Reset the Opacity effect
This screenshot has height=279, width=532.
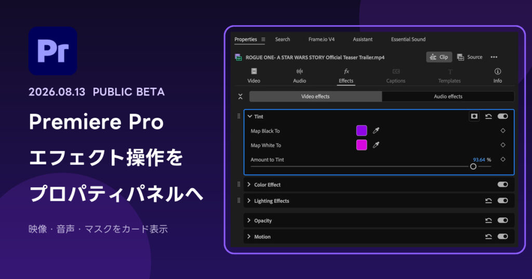pos(488,220)
